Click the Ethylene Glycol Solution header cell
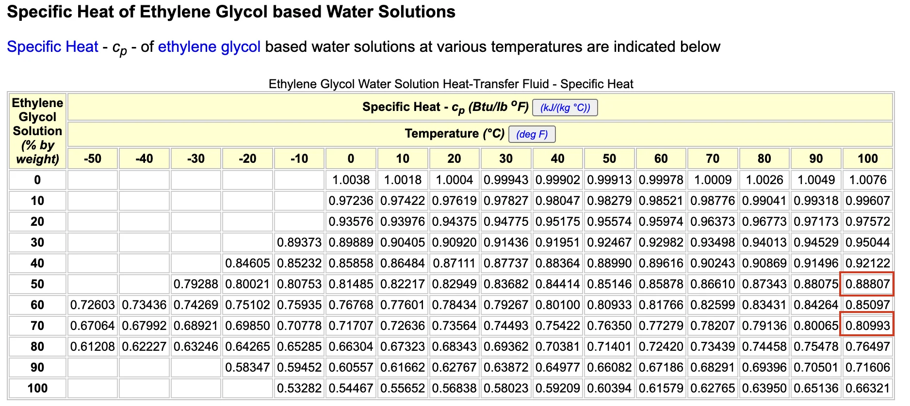Image resolution: width=910 pixels, height=406 pixels. point(37,131)
